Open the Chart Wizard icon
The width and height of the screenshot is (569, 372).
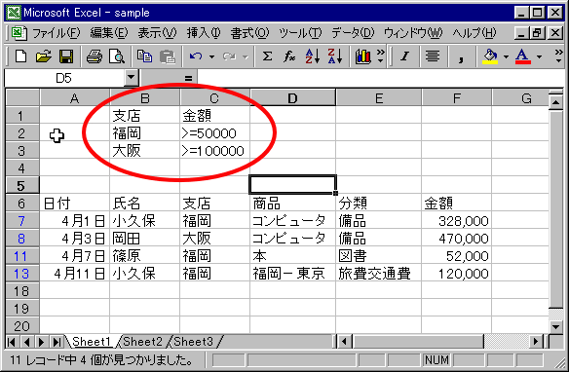tap(362, 56)
